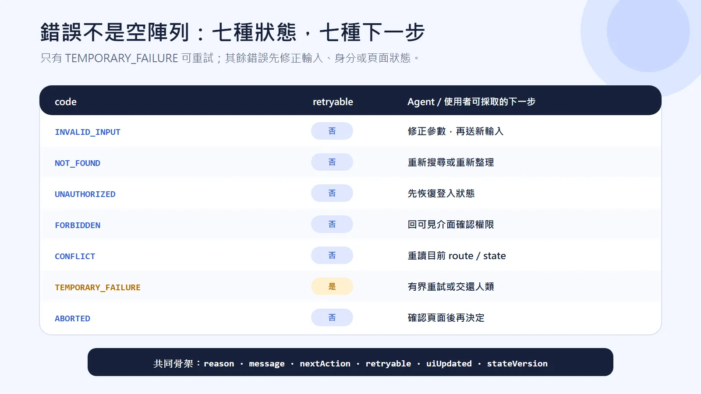Select the text 修正參數，再送新輸入
Viewport: 701px width, 394px height.
[456, 131]
